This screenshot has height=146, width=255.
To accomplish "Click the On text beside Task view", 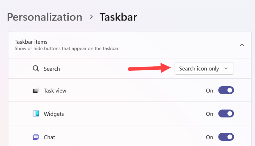I will [210, 91].
